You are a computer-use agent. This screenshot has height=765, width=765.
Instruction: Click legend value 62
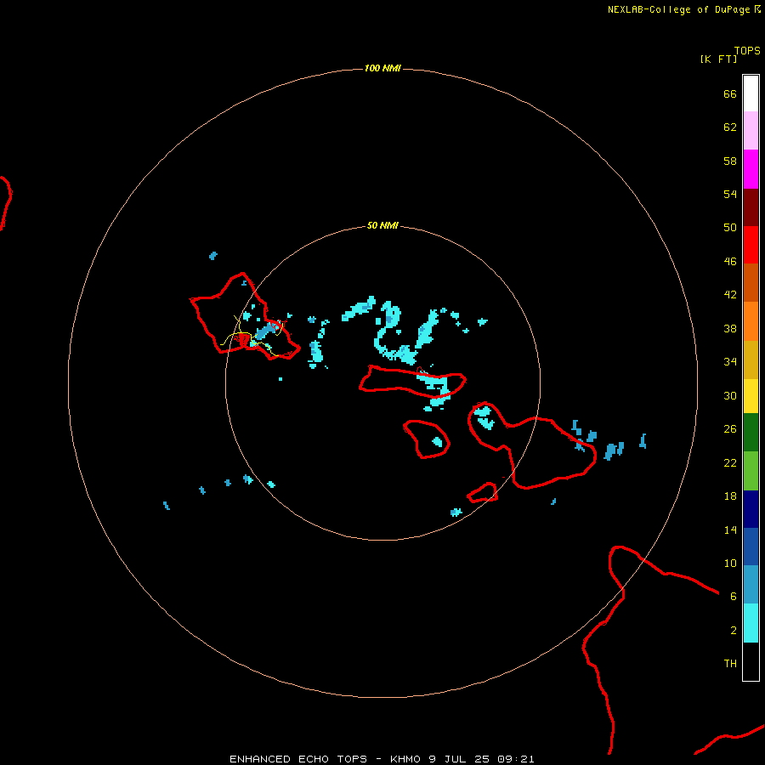(730, 127)
